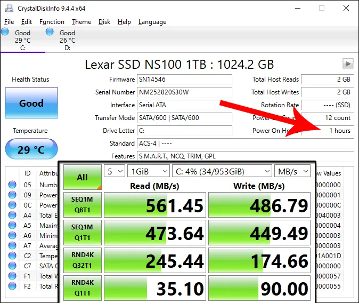Image resolution: width=359 pixels, height=303 pixels.
Task: Open the test count dropdown showing 5
Action: click(115, 171)
